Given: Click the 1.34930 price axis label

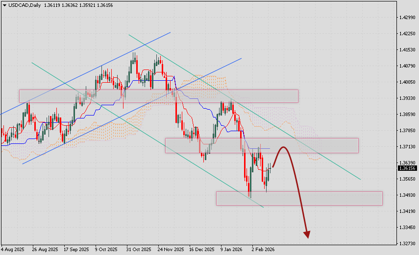Looking at the screenshot, I should [x=408, y=195].
